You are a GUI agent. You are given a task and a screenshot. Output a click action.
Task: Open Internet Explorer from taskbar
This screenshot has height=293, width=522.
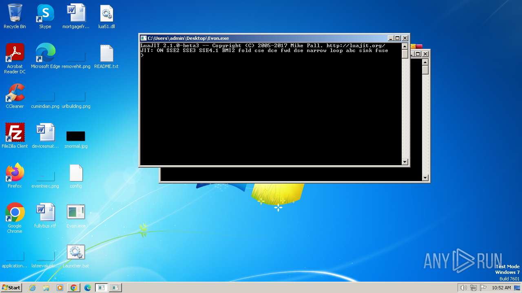point(33,288)
